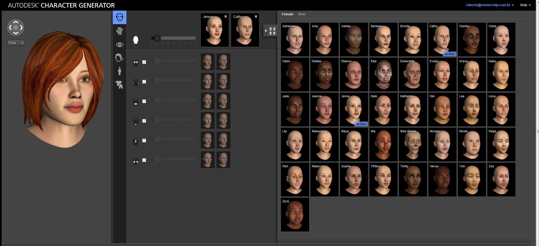This screenshot has width=539, height=246.
Task: Click the ears region head icon
Action: 136,160
